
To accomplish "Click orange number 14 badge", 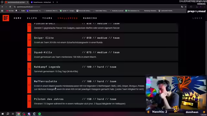I will click(29, 40).
